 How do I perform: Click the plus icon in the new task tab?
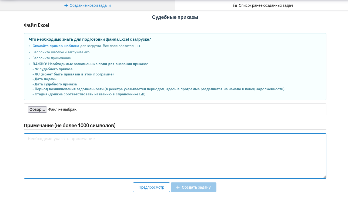pyautogui.click(x=66, y=5)
